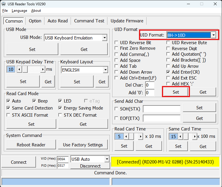Switch to the Auto Read tab
This screenshot has height=187, width=222.
point(58,21)
